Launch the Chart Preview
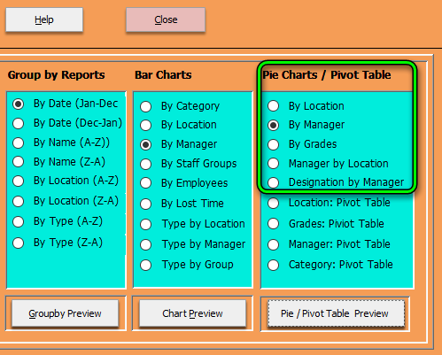The width and height of the screenshot is (442, 355). click(192, 313)
